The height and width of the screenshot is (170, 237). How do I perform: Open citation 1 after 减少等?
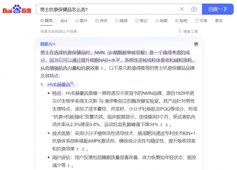[x=68, y=166]
